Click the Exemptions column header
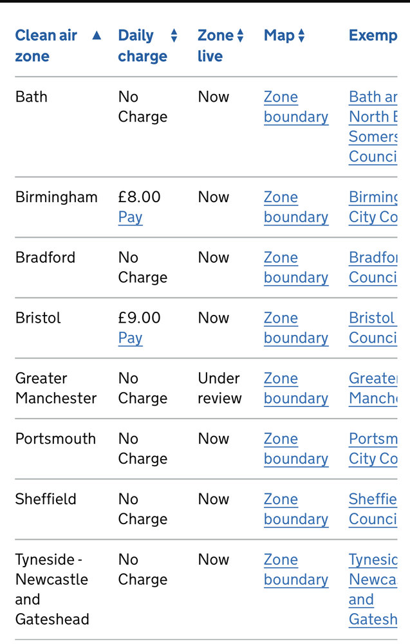 coord(373,35)
